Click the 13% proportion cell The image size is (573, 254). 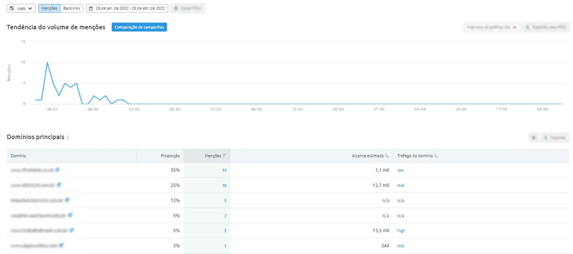pyautogui.click(x=175, y=200)
